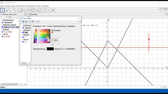Screen dimensions: 168x94
Task: Open object properties icon in Настройки toolbar
Action: click(x=23, y=21)
